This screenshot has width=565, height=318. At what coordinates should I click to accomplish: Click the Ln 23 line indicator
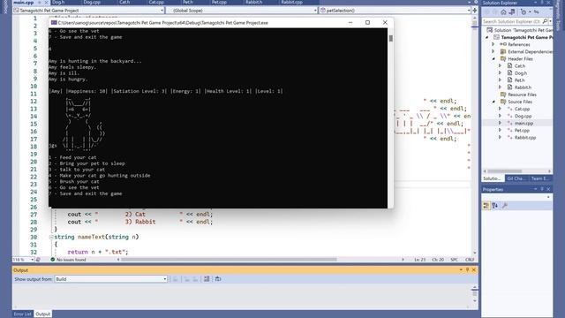420,260
